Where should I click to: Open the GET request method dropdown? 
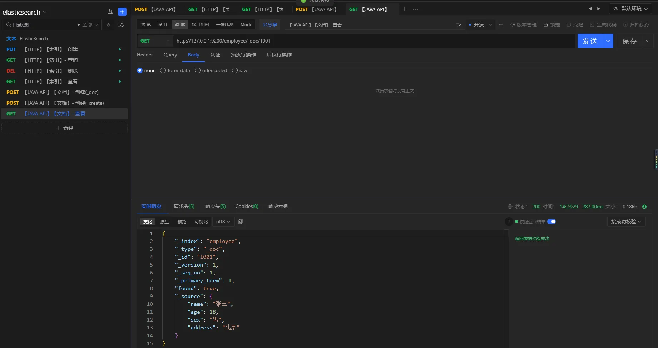point(155,41)
